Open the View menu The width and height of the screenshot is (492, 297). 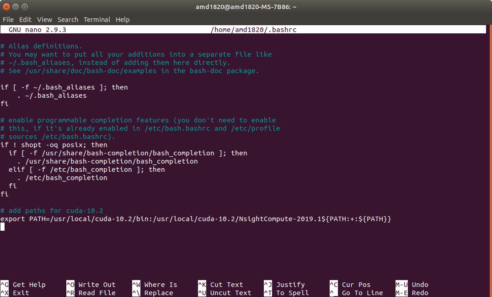(44, 20)
